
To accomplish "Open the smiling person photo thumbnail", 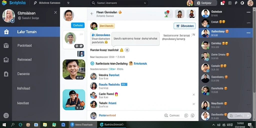I will tap(74, 69).
